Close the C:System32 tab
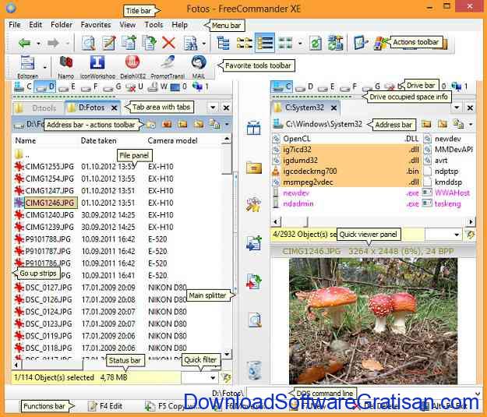The width and height of the screenshot is (487, 417). (333, 108)
